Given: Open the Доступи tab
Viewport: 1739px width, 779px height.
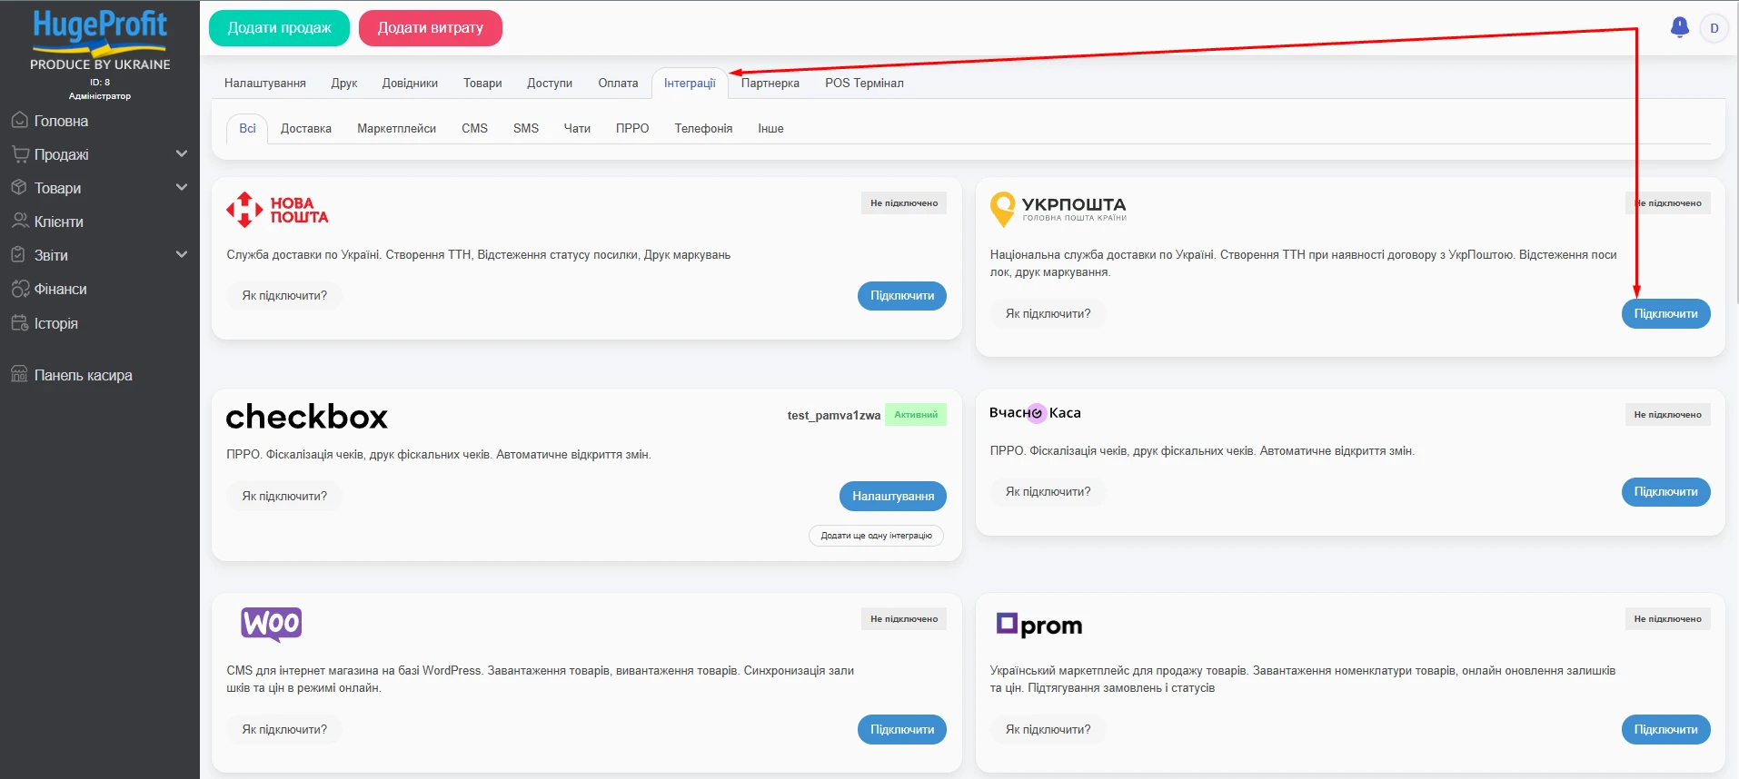Looking at the screenshot, I should (x=550, y=83).
